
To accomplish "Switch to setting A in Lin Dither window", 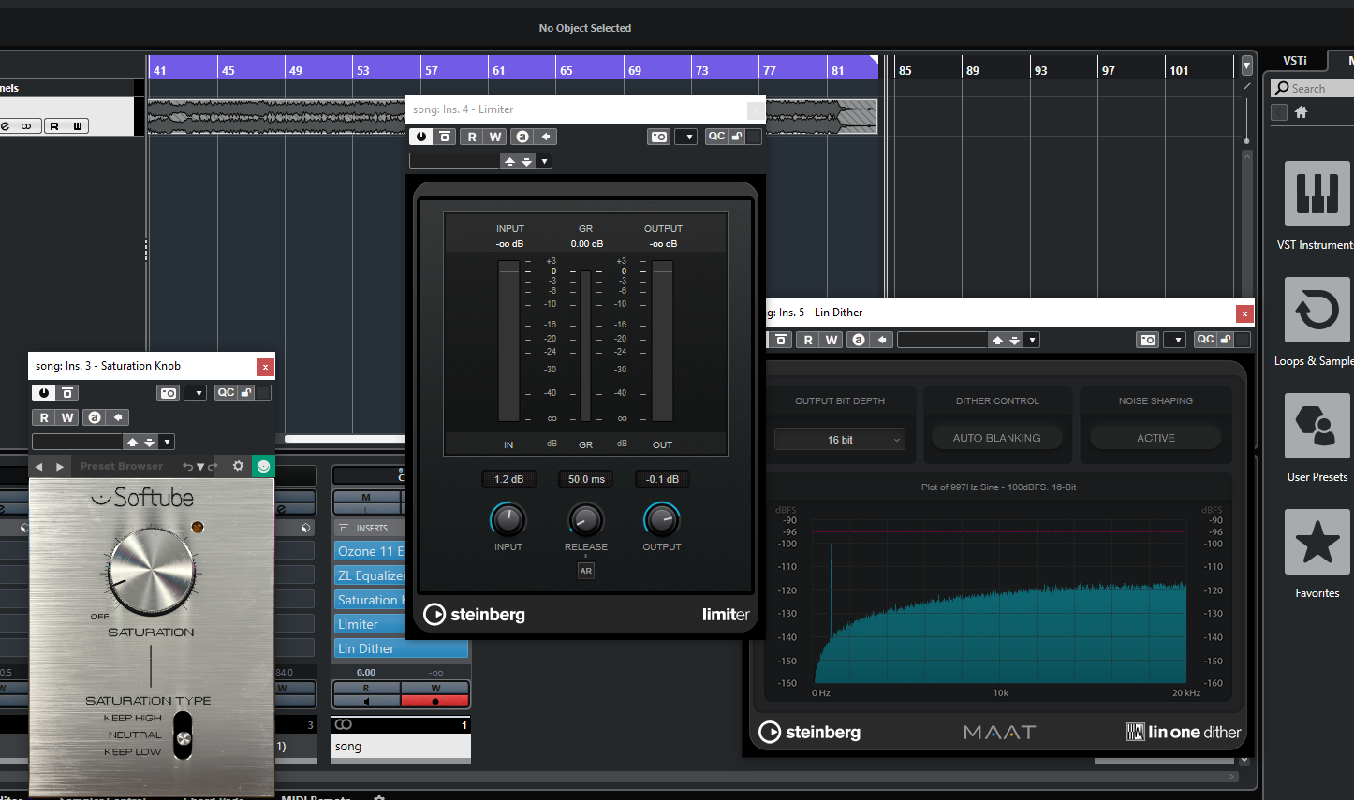I will pos(858,340).
